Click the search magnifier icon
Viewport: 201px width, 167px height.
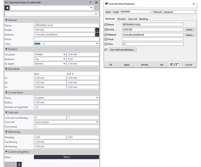coord(96,14)
